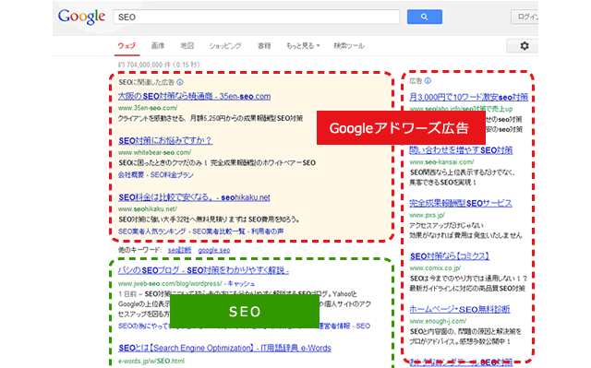This screenshot has width=591, height=368.
Task: Open the settings gear menu
Action: 525,46
